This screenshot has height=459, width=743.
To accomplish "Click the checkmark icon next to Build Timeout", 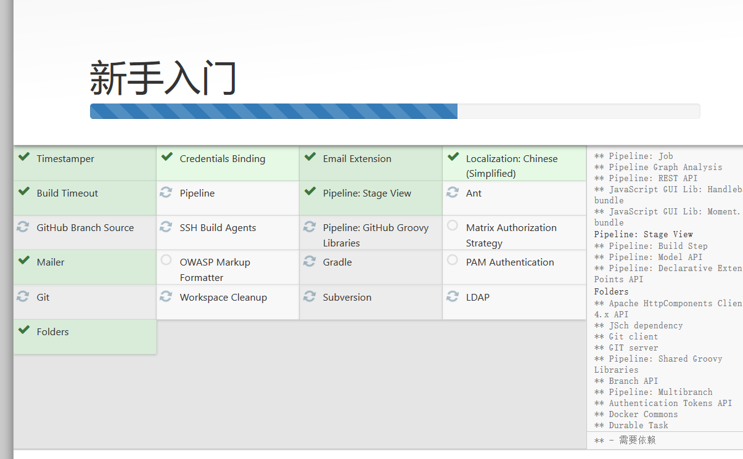I will tap(23, 192).
